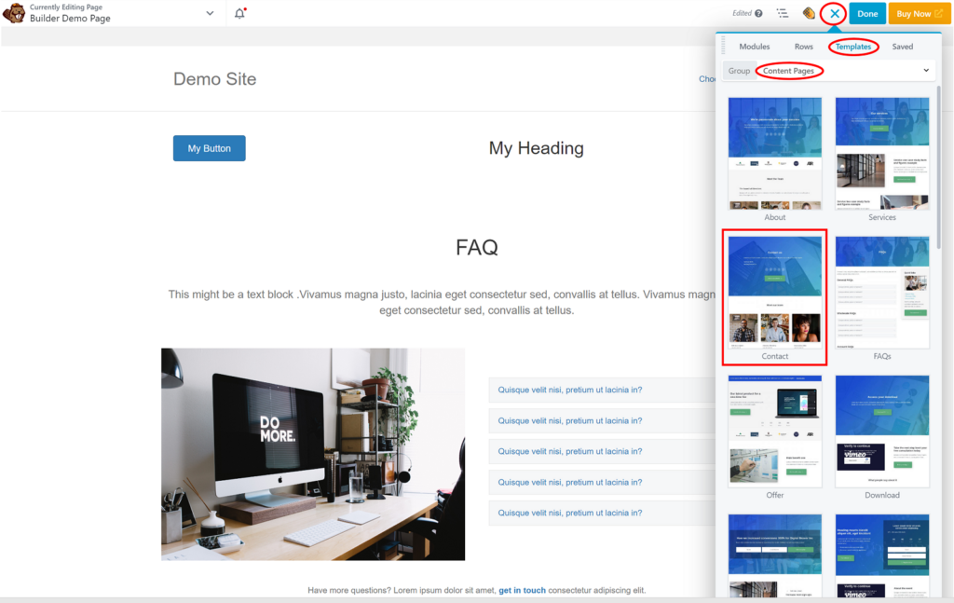Click the Demo Site title
The width and height of the screenshot is (954, 603).
(215, 79)
